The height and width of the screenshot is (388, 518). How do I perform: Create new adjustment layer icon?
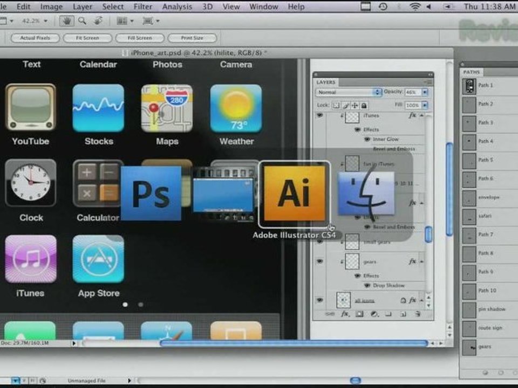tap(374, 314)
